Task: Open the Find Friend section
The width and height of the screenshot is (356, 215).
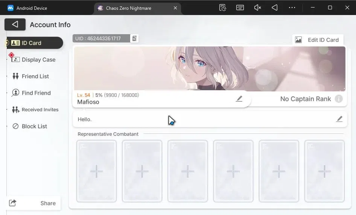Action: tap(32, 93)
